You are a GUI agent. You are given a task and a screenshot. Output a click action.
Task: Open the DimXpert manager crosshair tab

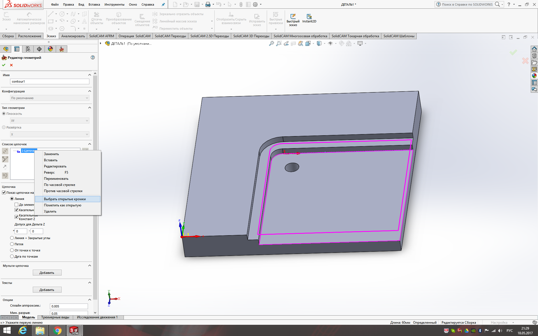point(39,49)
